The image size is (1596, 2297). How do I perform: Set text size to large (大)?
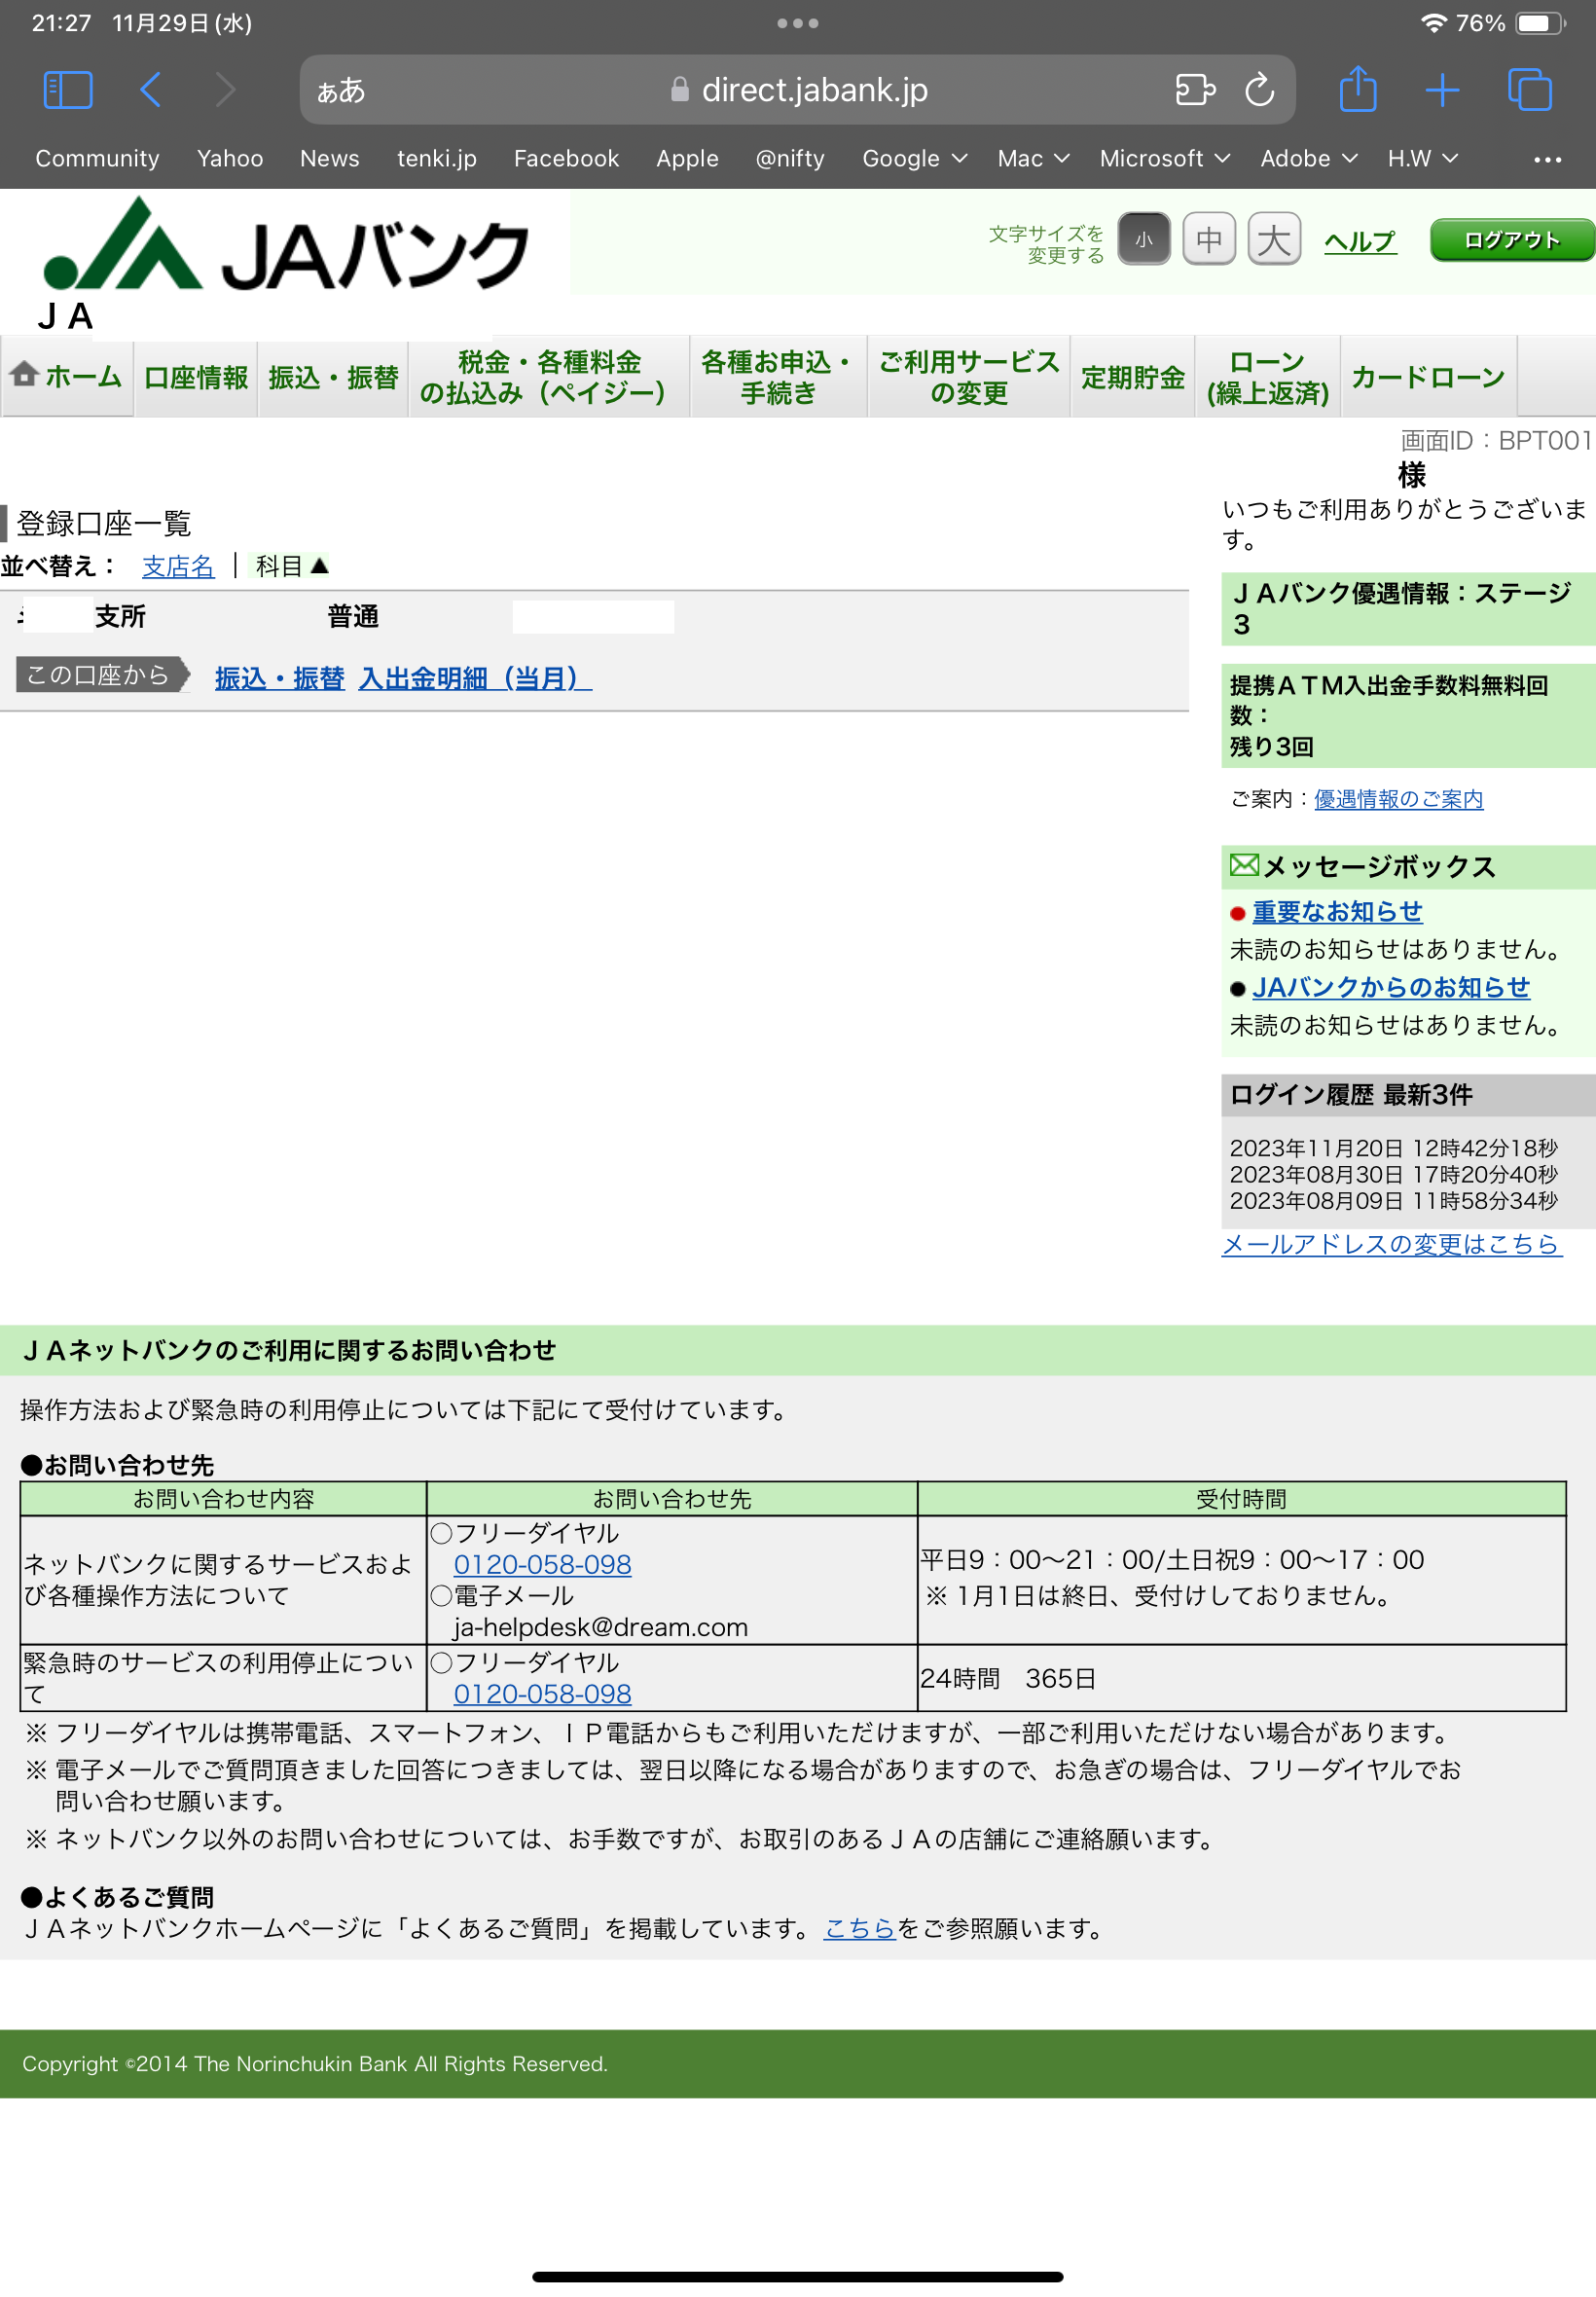pos(1274,239)
